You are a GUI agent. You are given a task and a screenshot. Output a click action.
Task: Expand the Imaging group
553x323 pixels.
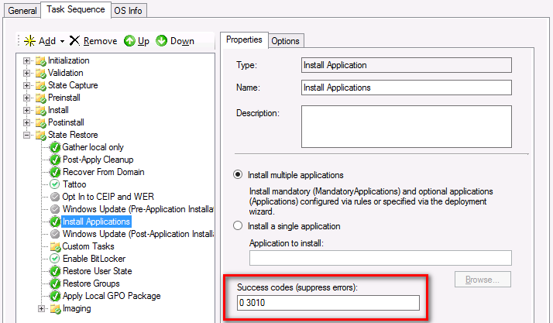click(41, 308)
